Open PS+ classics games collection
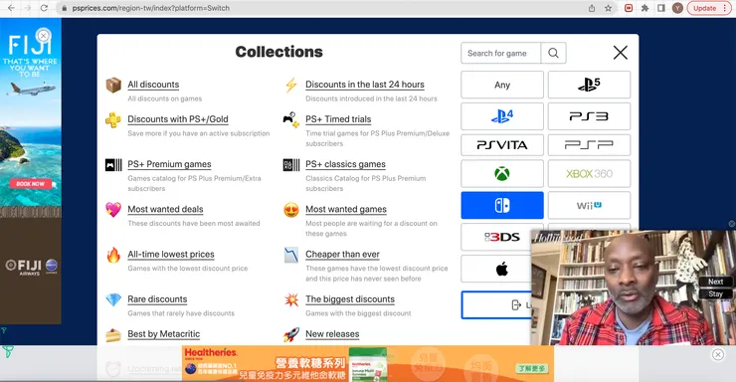The height and width of the screenshot is (382, 736). click(x=345, y=164)
